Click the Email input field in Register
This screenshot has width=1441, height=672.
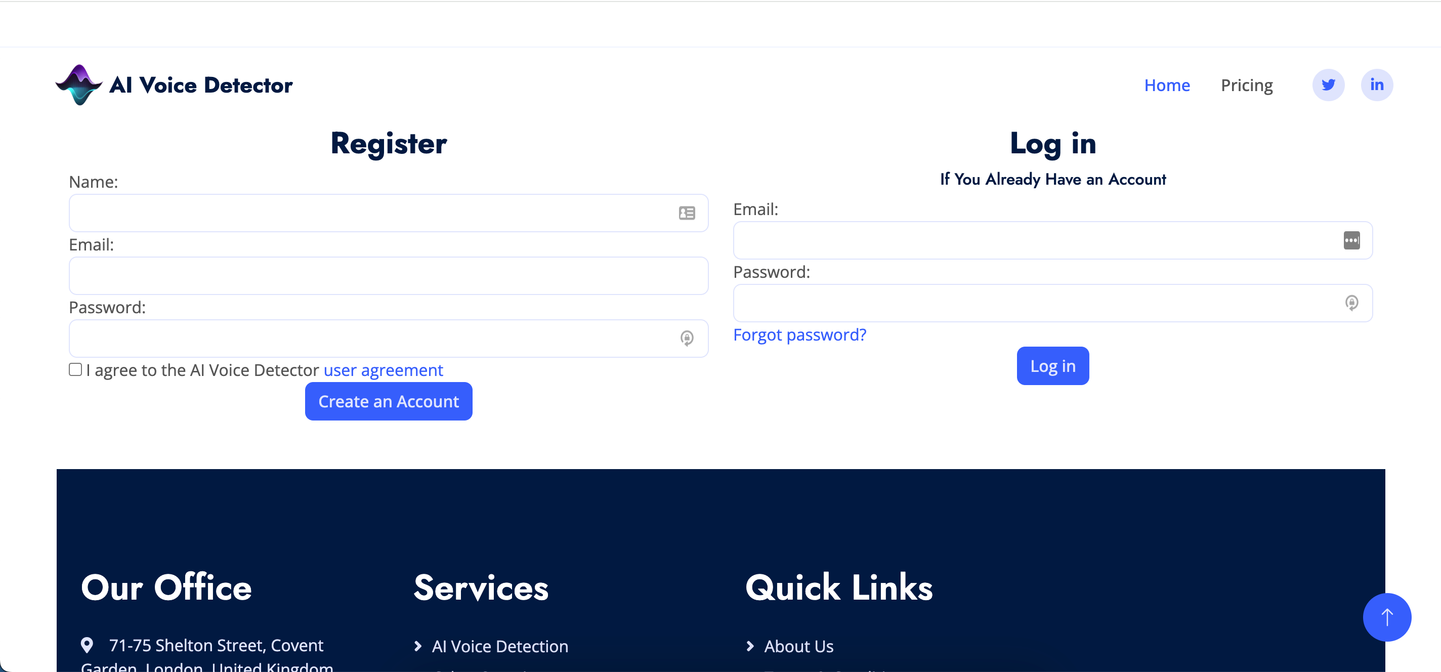click(x=388, y=276)
